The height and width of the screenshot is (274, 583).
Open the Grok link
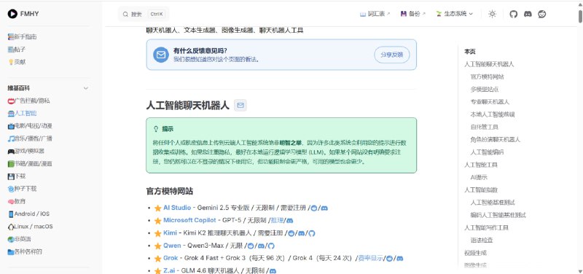click(x=171, y=258)
